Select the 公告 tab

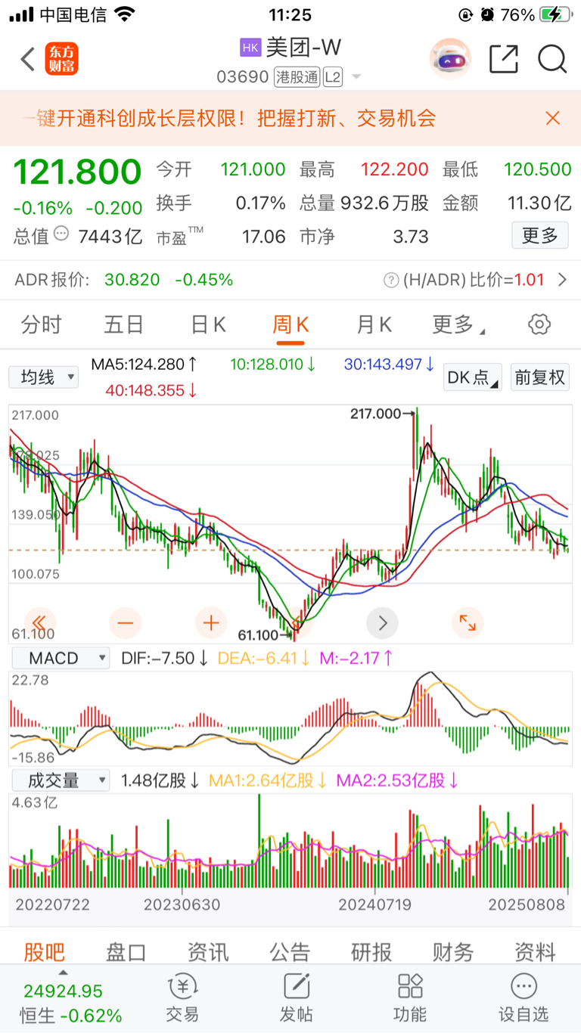click(290, 951)
